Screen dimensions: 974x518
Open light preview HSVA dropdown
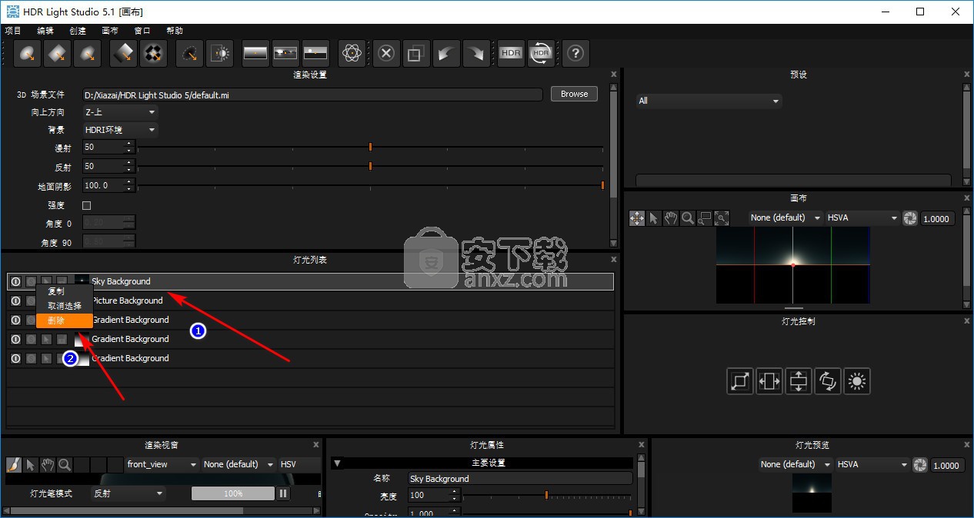point(872,464)
